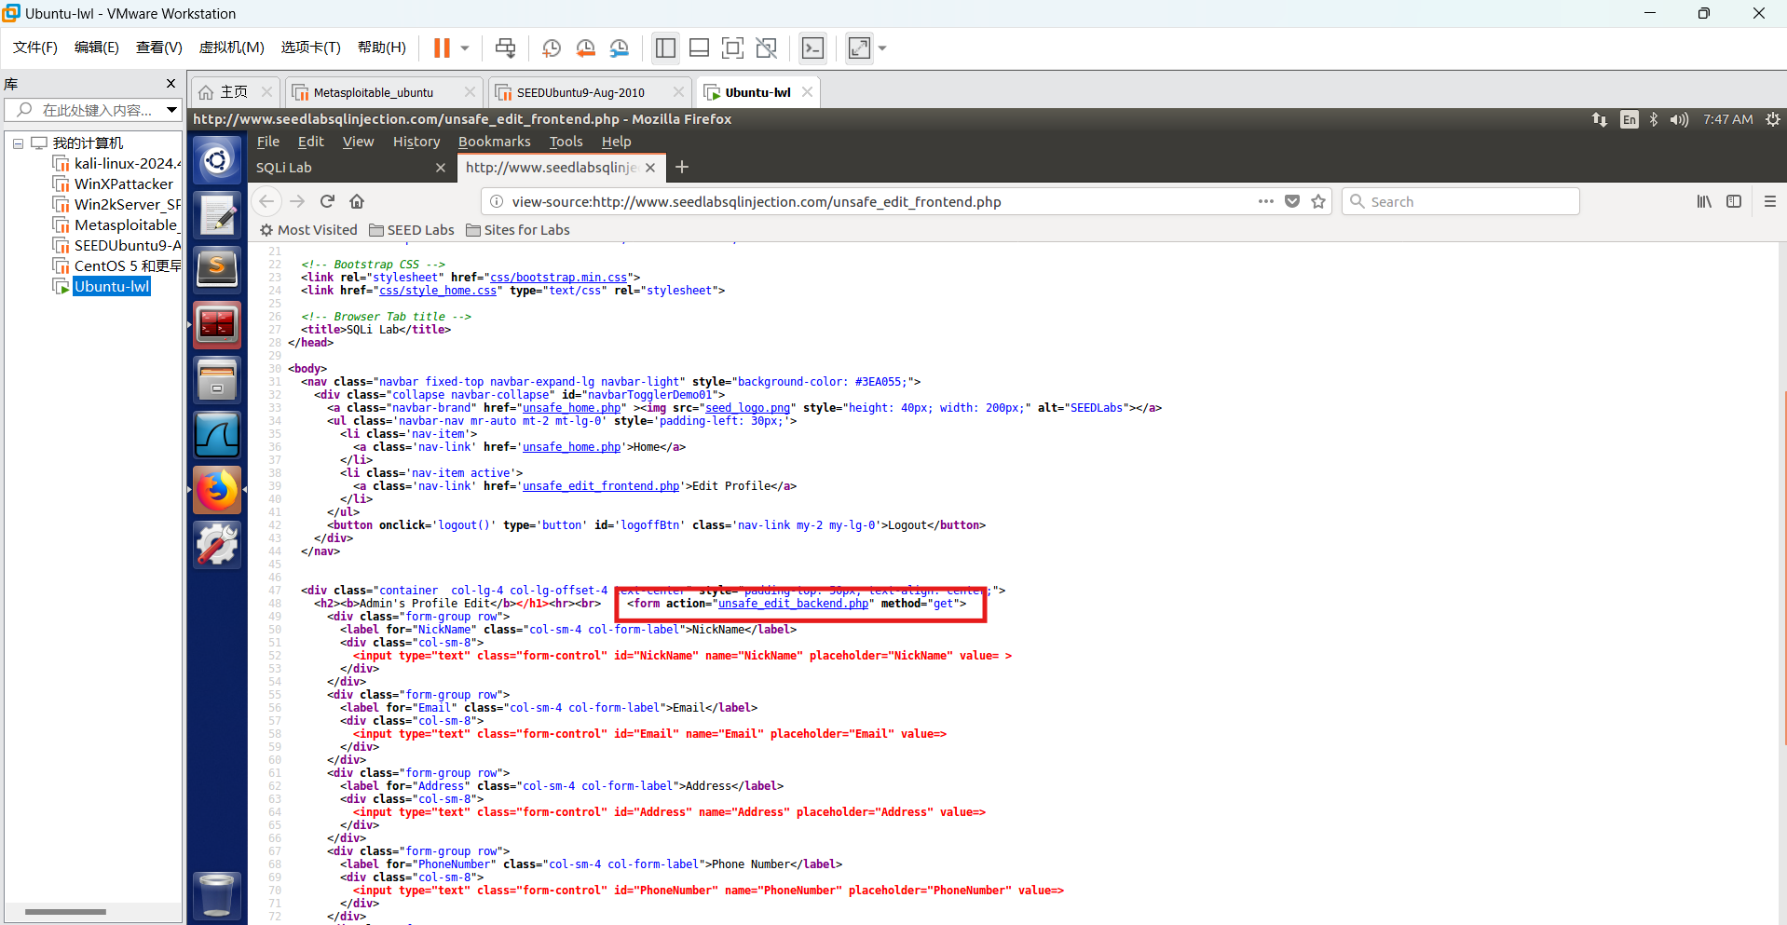Open the Trash from launcher
This screenshot has height=925, width=1787.
[x=217, y=895]
